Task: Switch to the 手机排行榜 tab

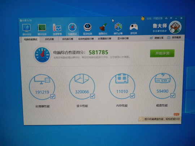Action: pos(68,39)
